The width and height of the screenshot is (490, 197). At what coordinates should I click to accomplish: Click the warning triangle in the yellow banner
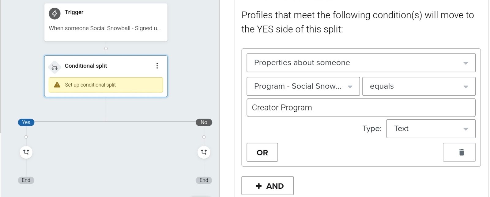57,85
